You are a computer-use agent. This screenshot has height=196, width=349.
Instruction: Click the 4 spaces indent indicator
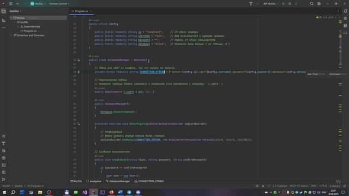point(334,186)
